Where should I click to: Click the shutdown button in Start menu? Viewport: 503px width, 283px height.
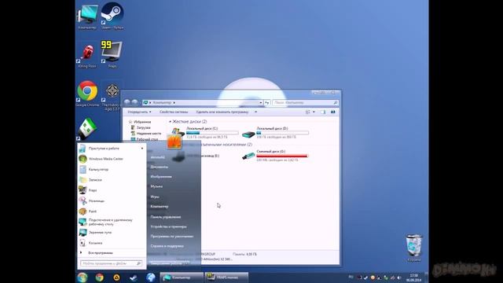[x=170, y=263]
